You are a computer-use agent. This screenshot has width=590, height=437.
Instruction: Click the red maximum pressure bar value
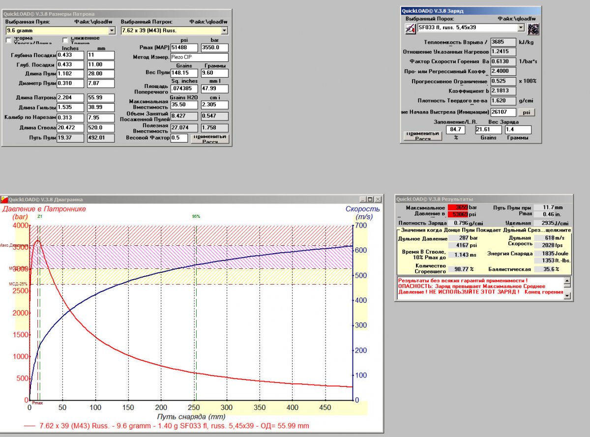pyautogui.click(x=458, y=208)
